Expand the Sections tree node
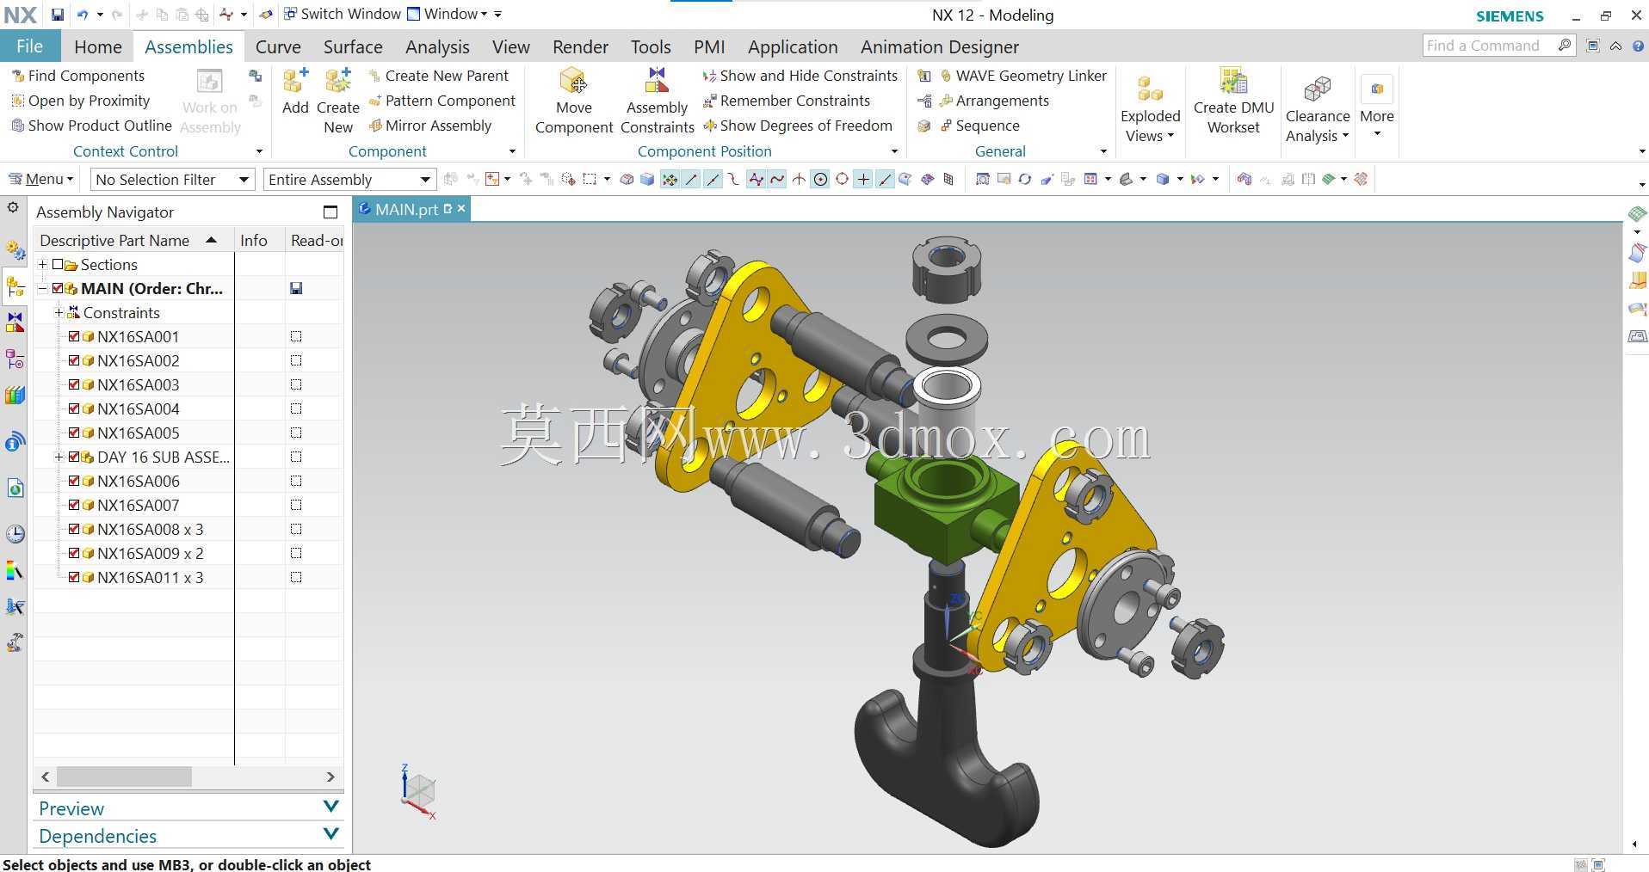 coord(42,264)
